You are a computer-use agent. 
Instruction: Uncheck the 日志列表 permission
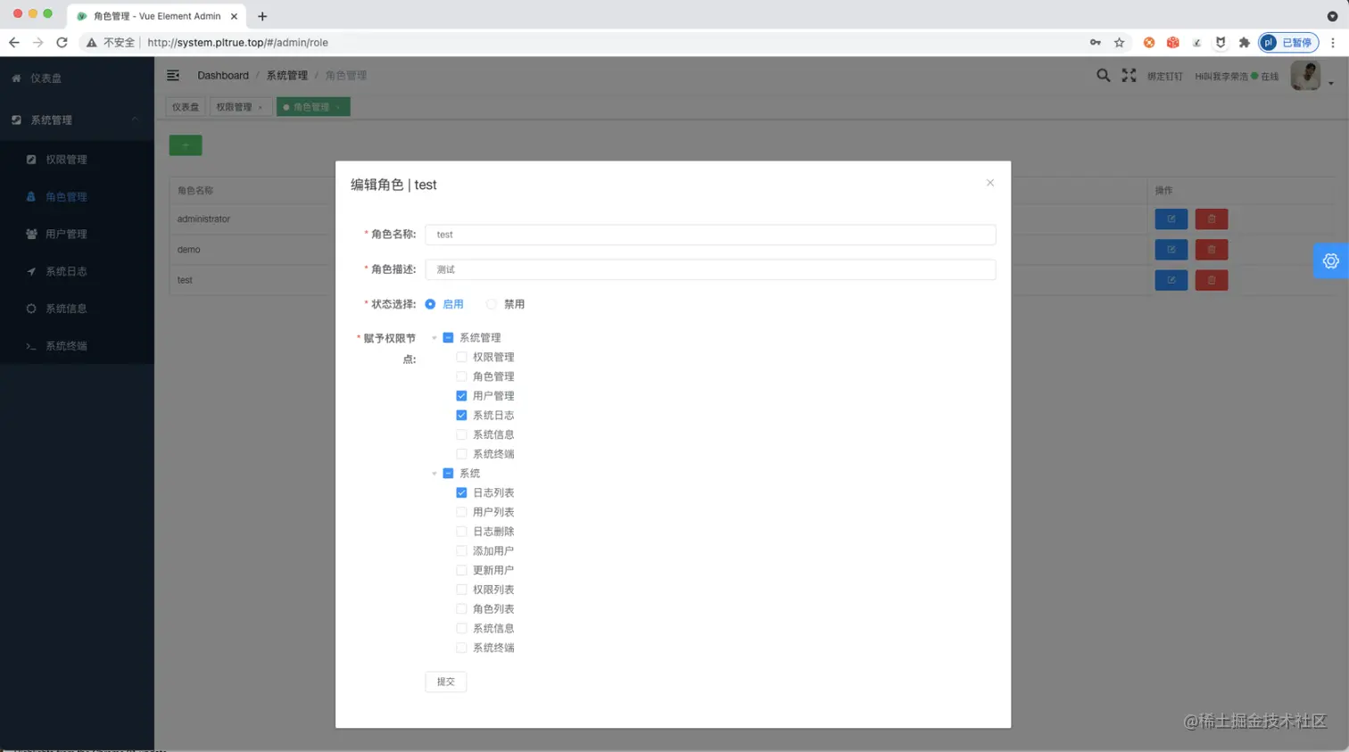[x=461, y=492]
